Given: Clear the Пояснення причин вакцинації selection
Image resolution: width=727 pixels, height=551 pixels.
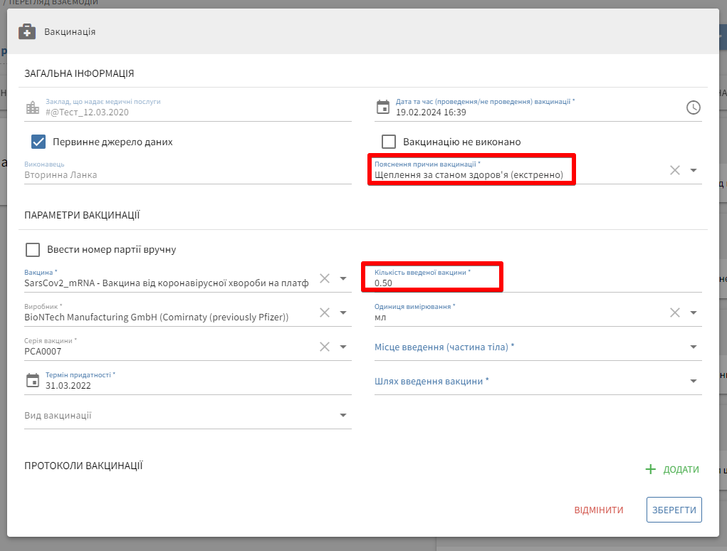Looking at the screenshot, I should point(675,170).
